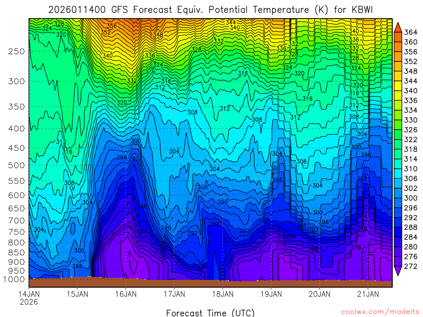Select the 314 colorbar label
423x317 pixels.
click(411, 159)
